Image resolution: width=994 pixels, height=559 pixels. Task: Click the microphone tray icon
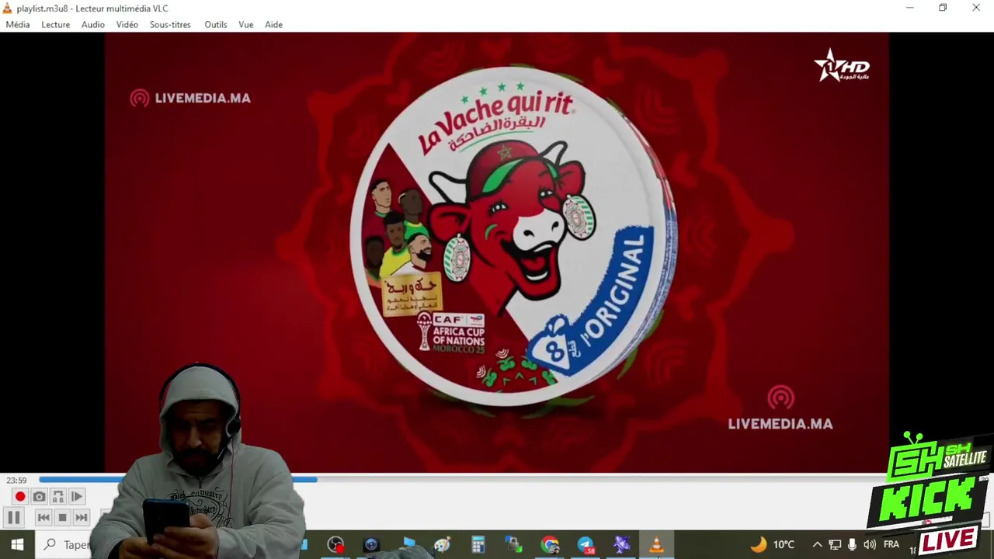(x=852, y=545)
